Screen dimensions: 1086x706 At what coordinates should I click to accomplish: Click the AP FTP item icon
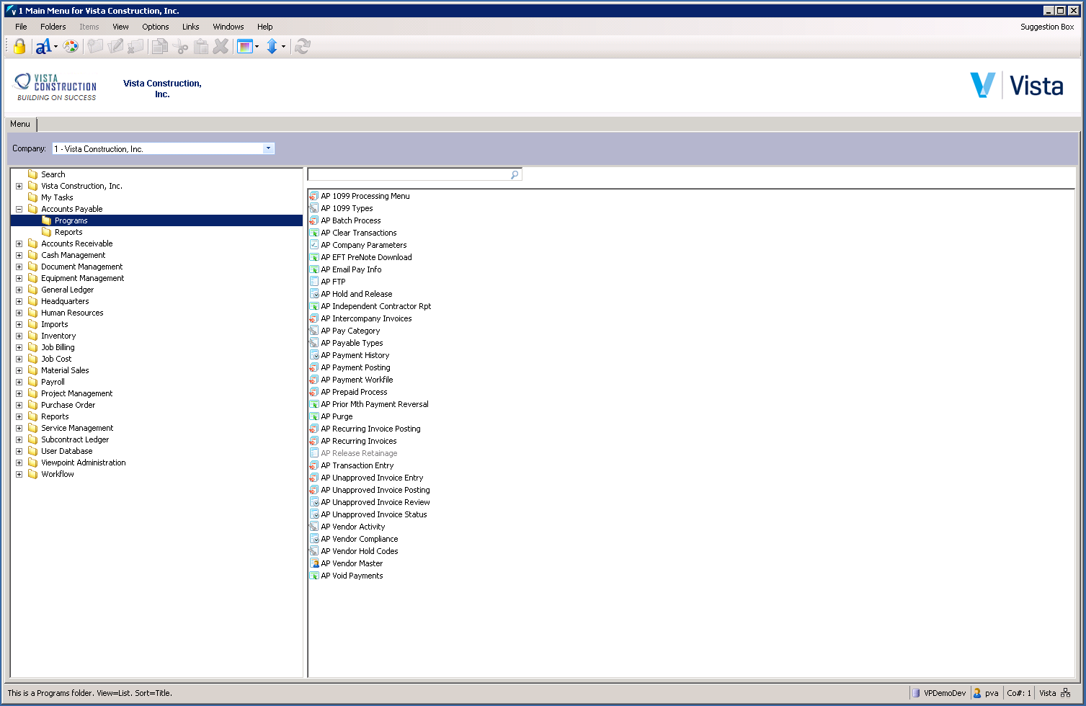point(314,282)
